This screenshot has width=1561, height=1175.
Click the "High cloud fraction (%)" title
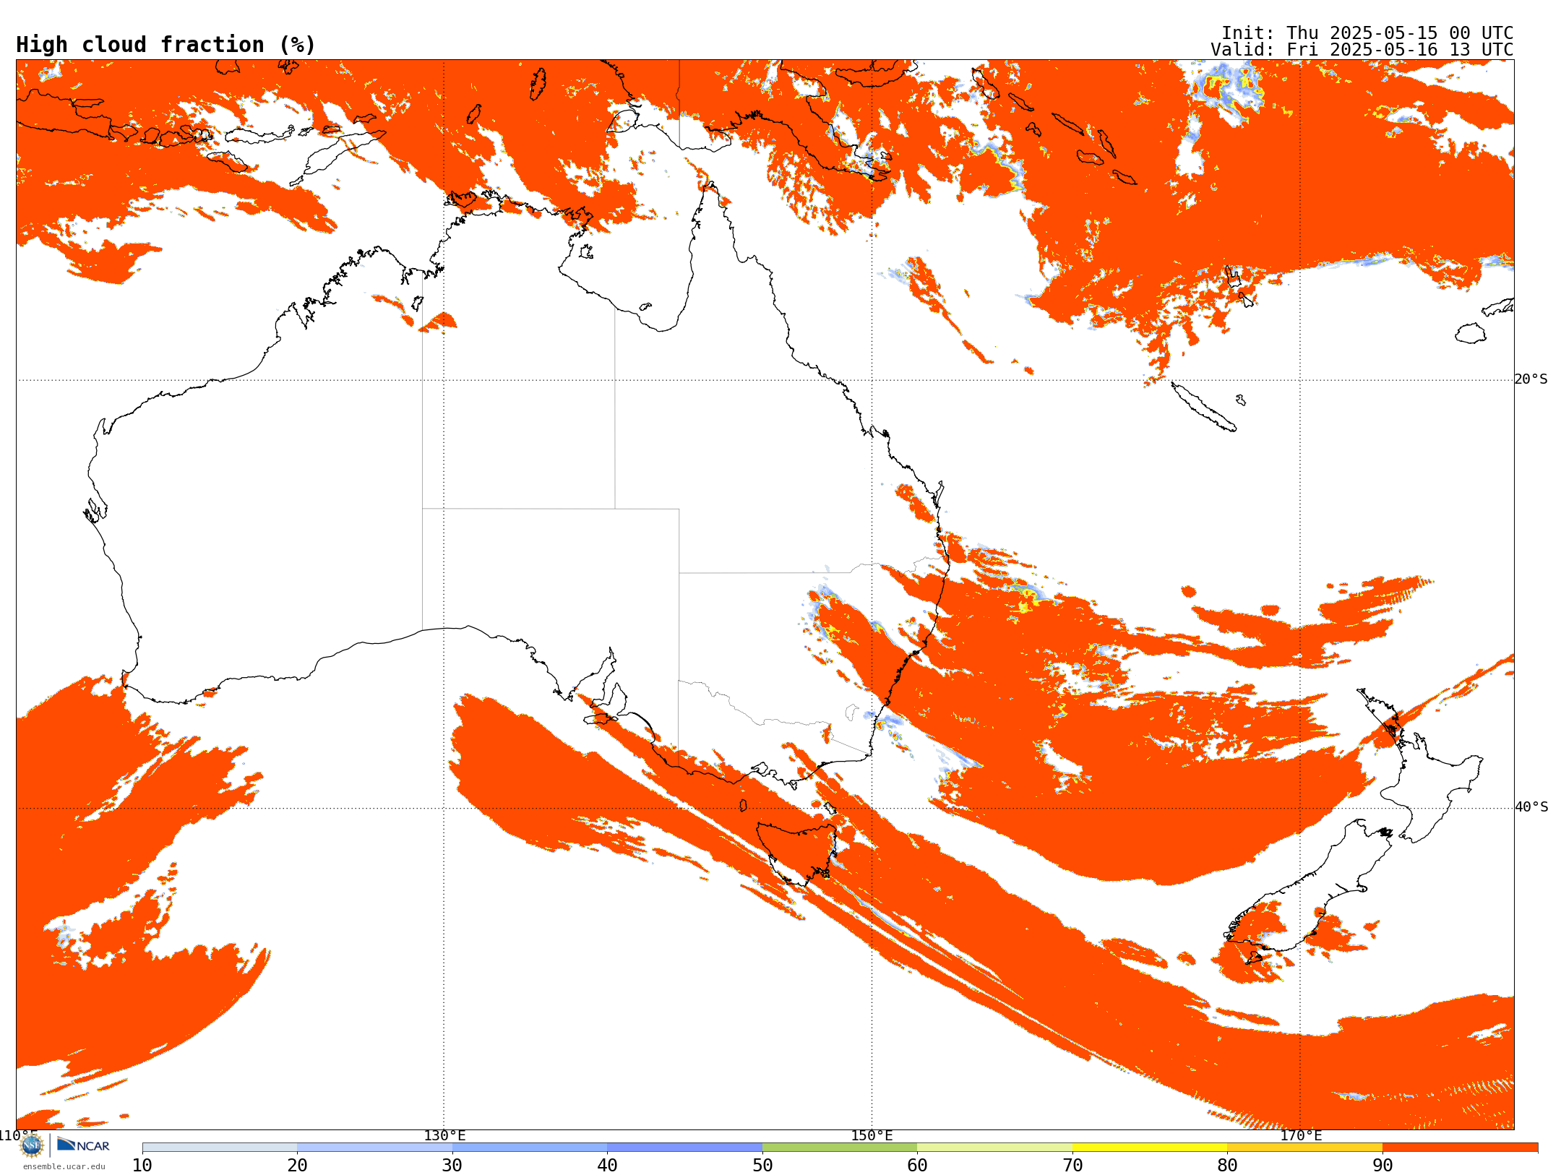tap(166, 45)
